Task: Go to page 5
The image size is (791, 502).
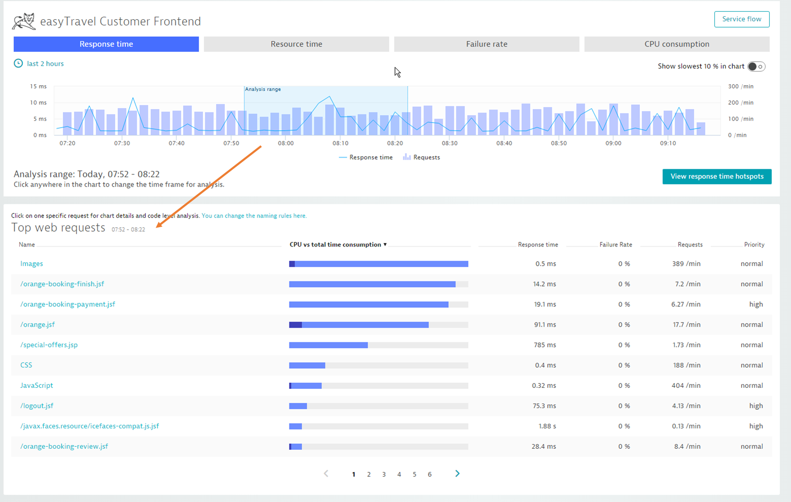Action: 414,474
